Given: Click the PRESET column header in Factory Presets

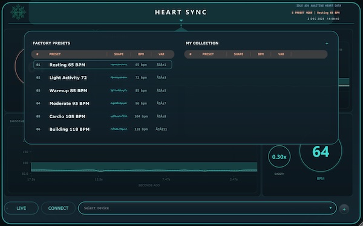Looking at the screenshot, I should point(55,54).
